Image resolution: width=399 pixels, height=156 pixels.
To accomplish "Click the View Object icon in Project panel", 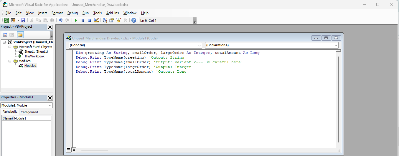I will tap(12, 35).
